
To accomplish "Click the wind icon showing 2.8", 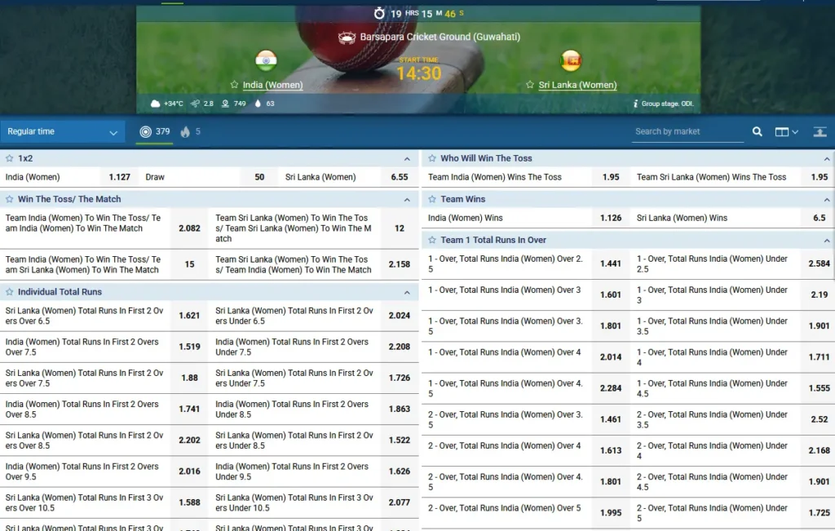I will click(x=196, y=104).
